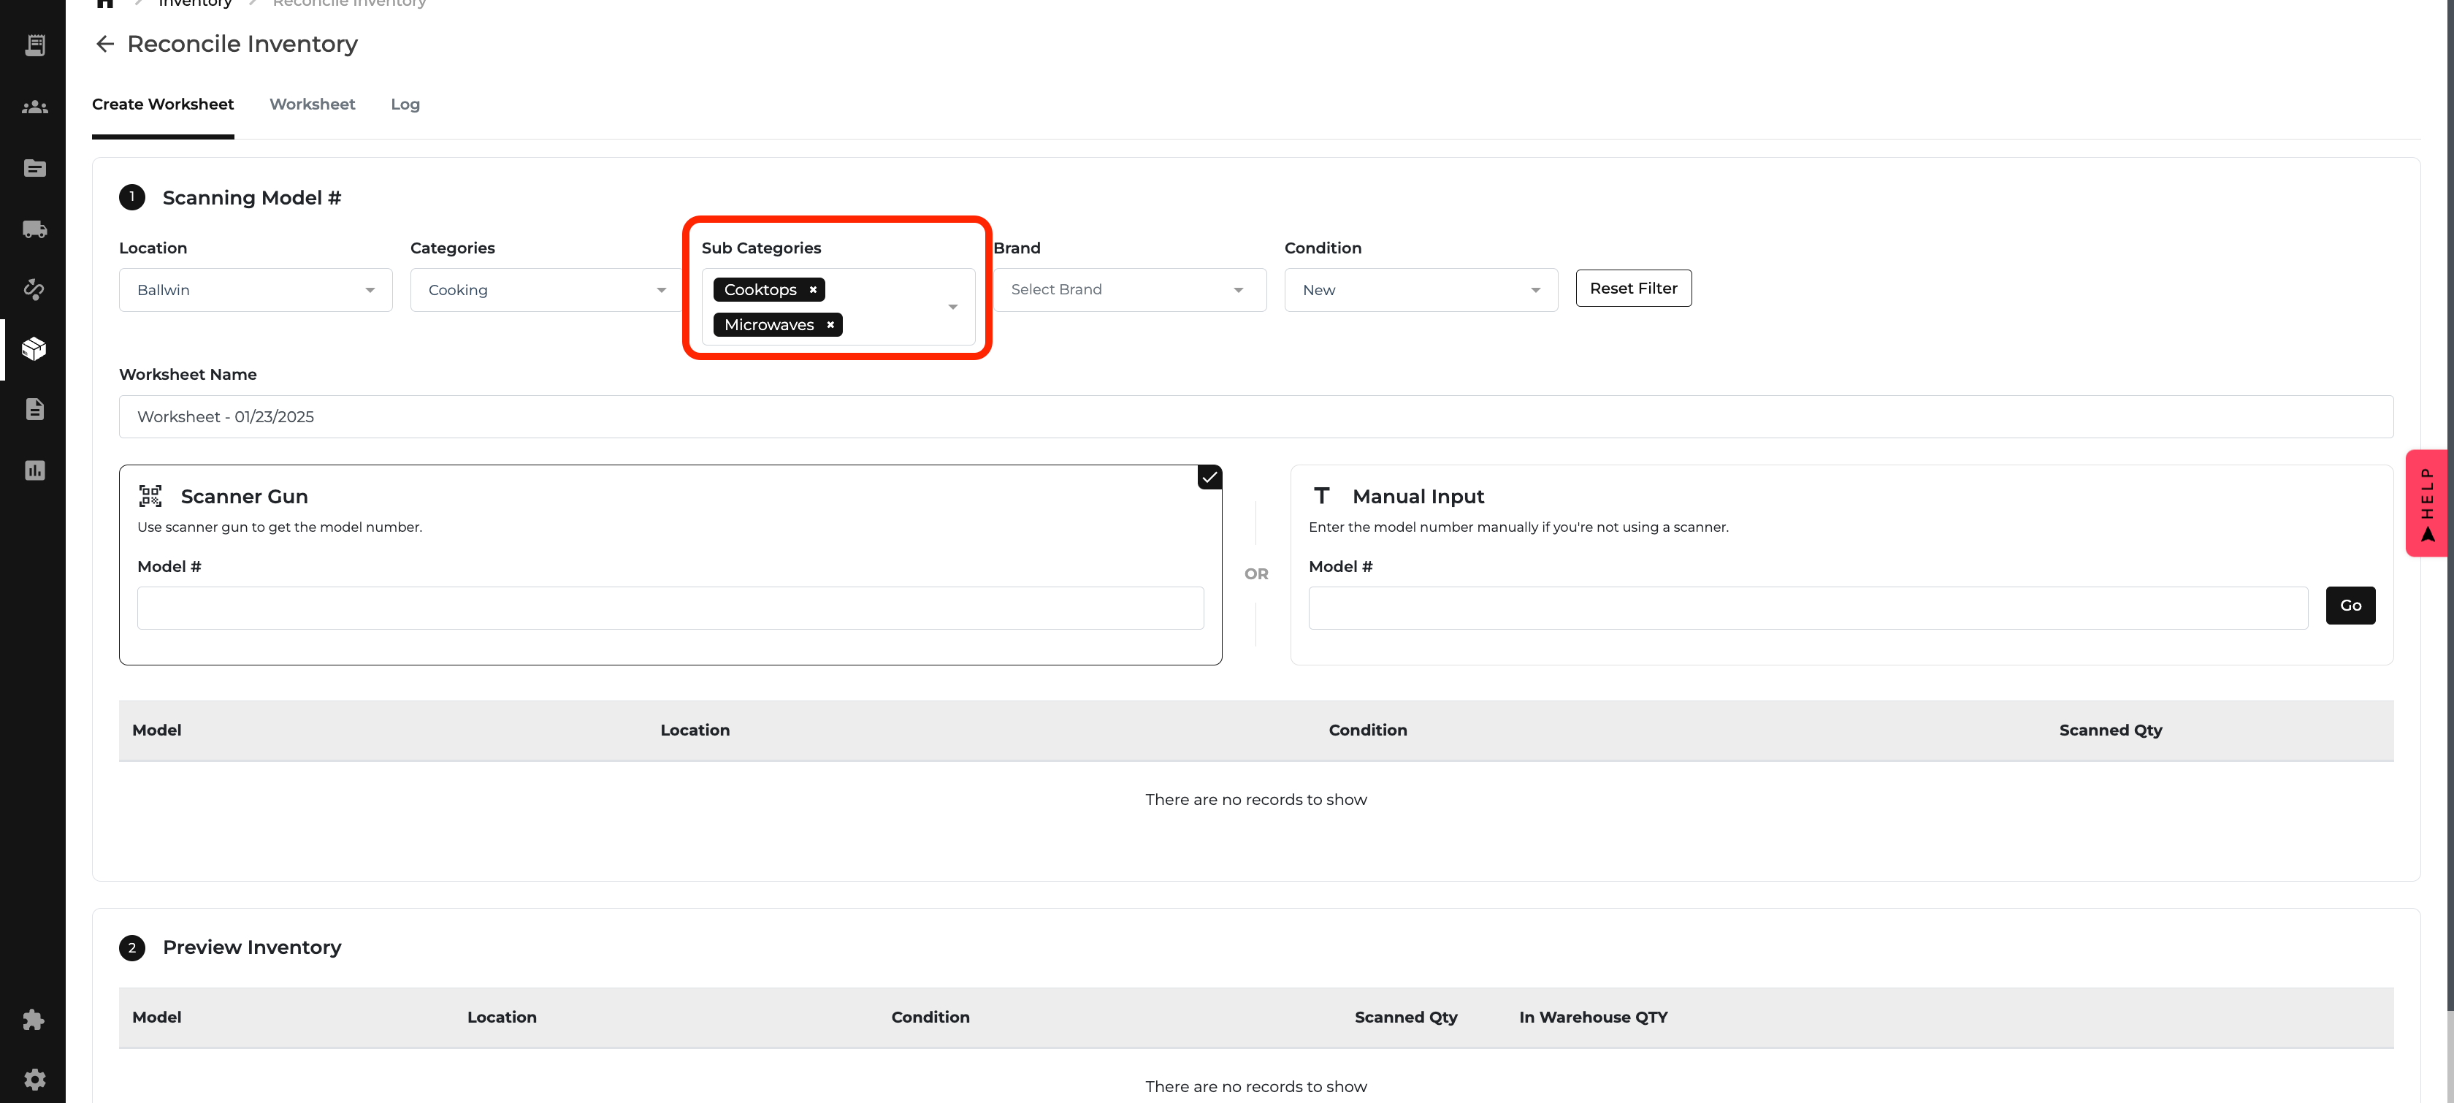
Task: Click the home icon in breadcrumb
Action: click(104, 4)
